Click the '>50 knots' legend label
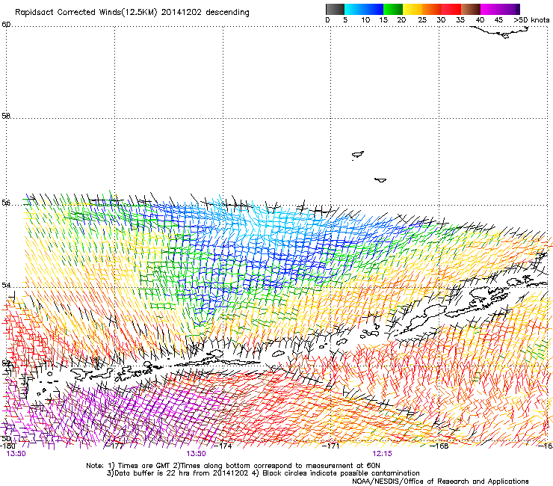Screen dimensions: 553x486 click(531, 19)
